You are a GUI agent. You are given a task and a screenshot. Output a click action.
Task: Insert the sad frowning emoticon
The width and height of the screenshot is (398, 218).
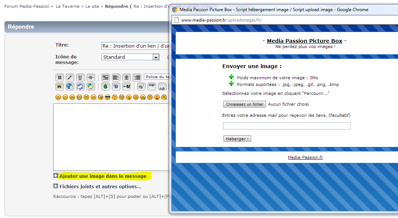point(93,97)
